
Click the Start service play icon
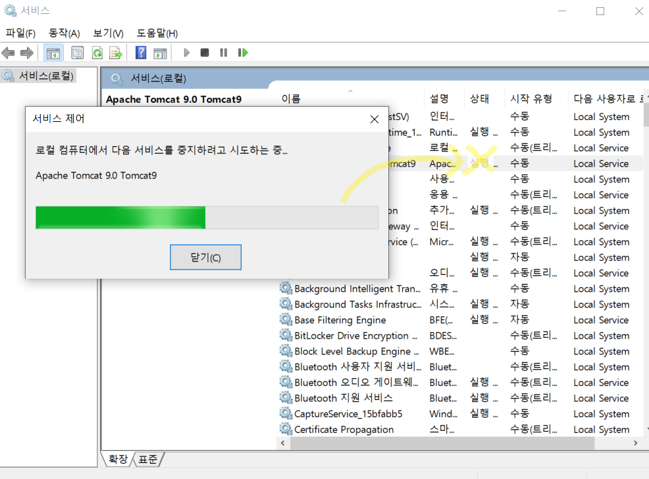(x=186, y=53)
